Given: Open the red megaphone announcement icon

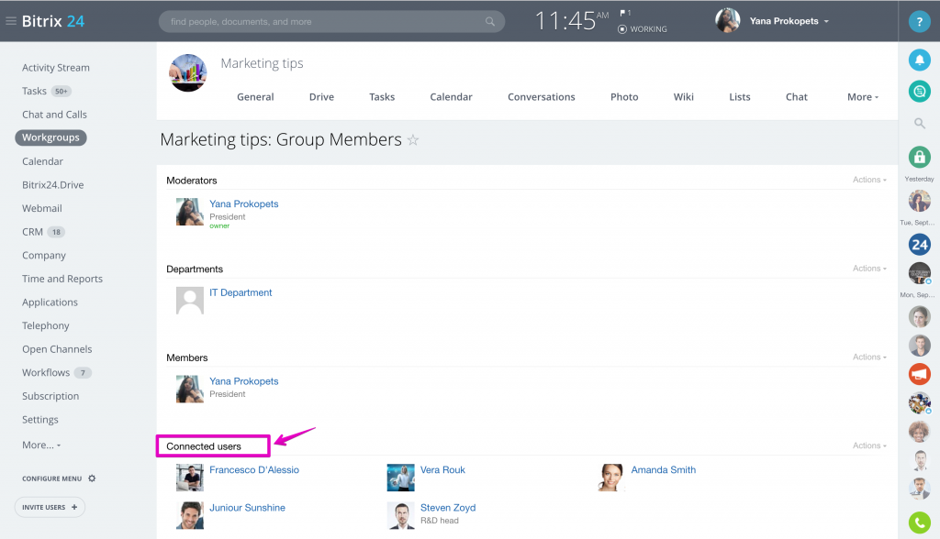Looking at the screenshot, I should [x=919, y=374].
